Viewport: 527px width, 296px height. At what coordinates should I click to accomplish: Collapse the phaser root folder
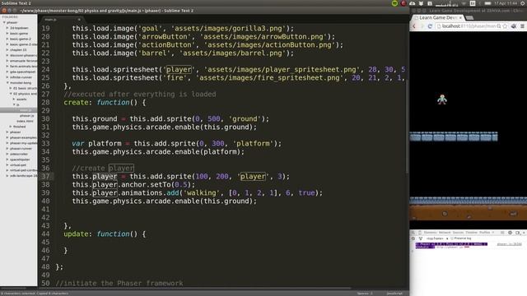pyautogui.click(x=4, y=22)
